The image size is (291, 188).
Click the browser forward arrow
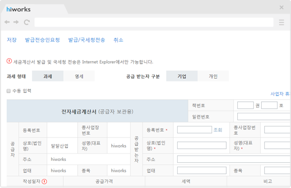coord(16,22)
